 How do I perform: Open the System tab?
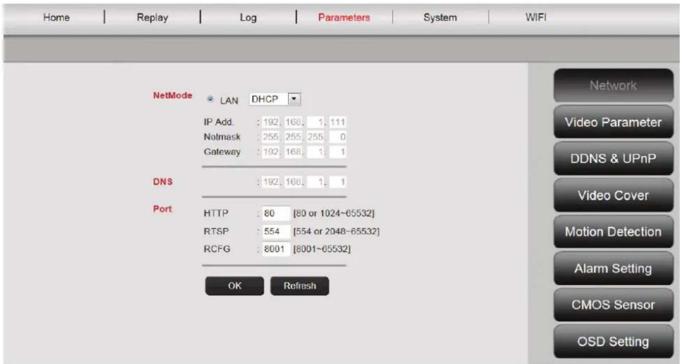pos(440,18)
